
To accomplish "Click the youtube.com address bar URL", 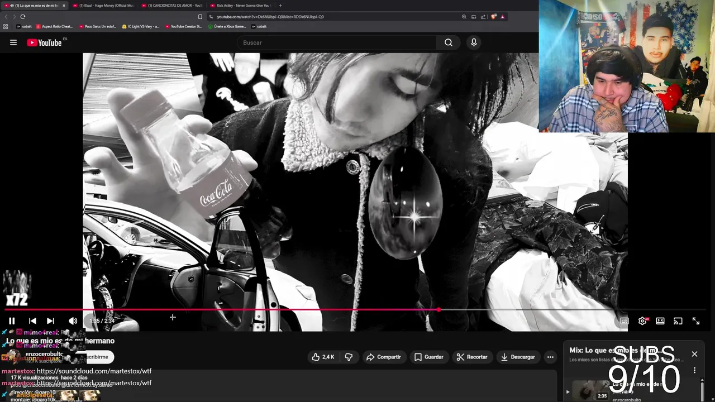I will tap(270, 17).
